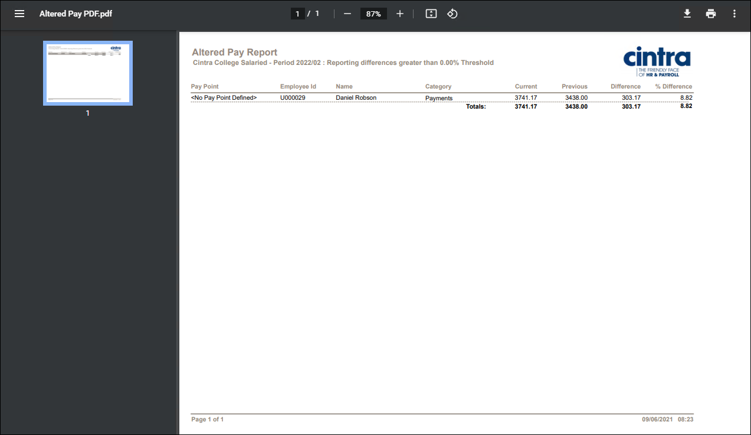The height and width of the screenshot is (435, 751).
Task: Click the 87% zoom level field
Action: pos(373,14)
